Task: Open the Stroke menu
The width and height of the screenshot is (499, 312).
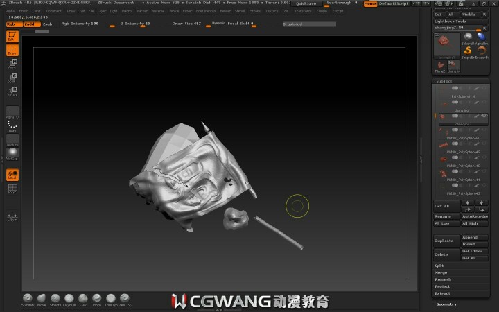Action: point(255,11)
